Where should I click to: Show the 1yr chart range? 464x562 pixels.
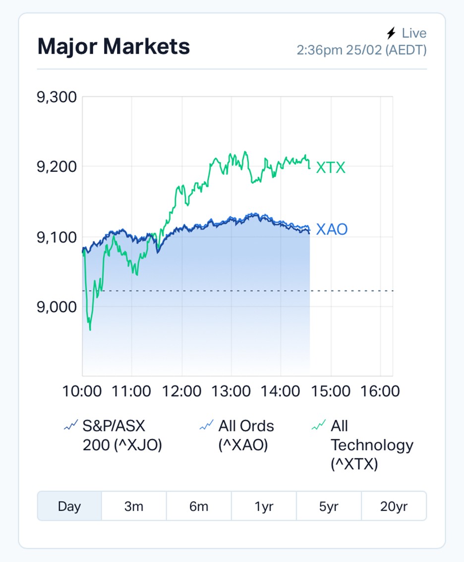pos(264,506)
